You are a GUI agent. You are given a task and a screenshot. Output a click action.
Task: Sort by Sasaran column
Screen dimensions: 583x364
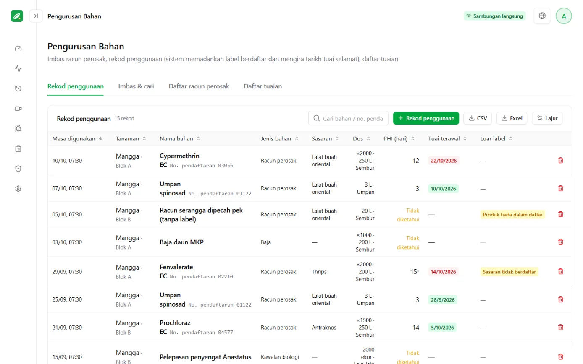point(326,138)
